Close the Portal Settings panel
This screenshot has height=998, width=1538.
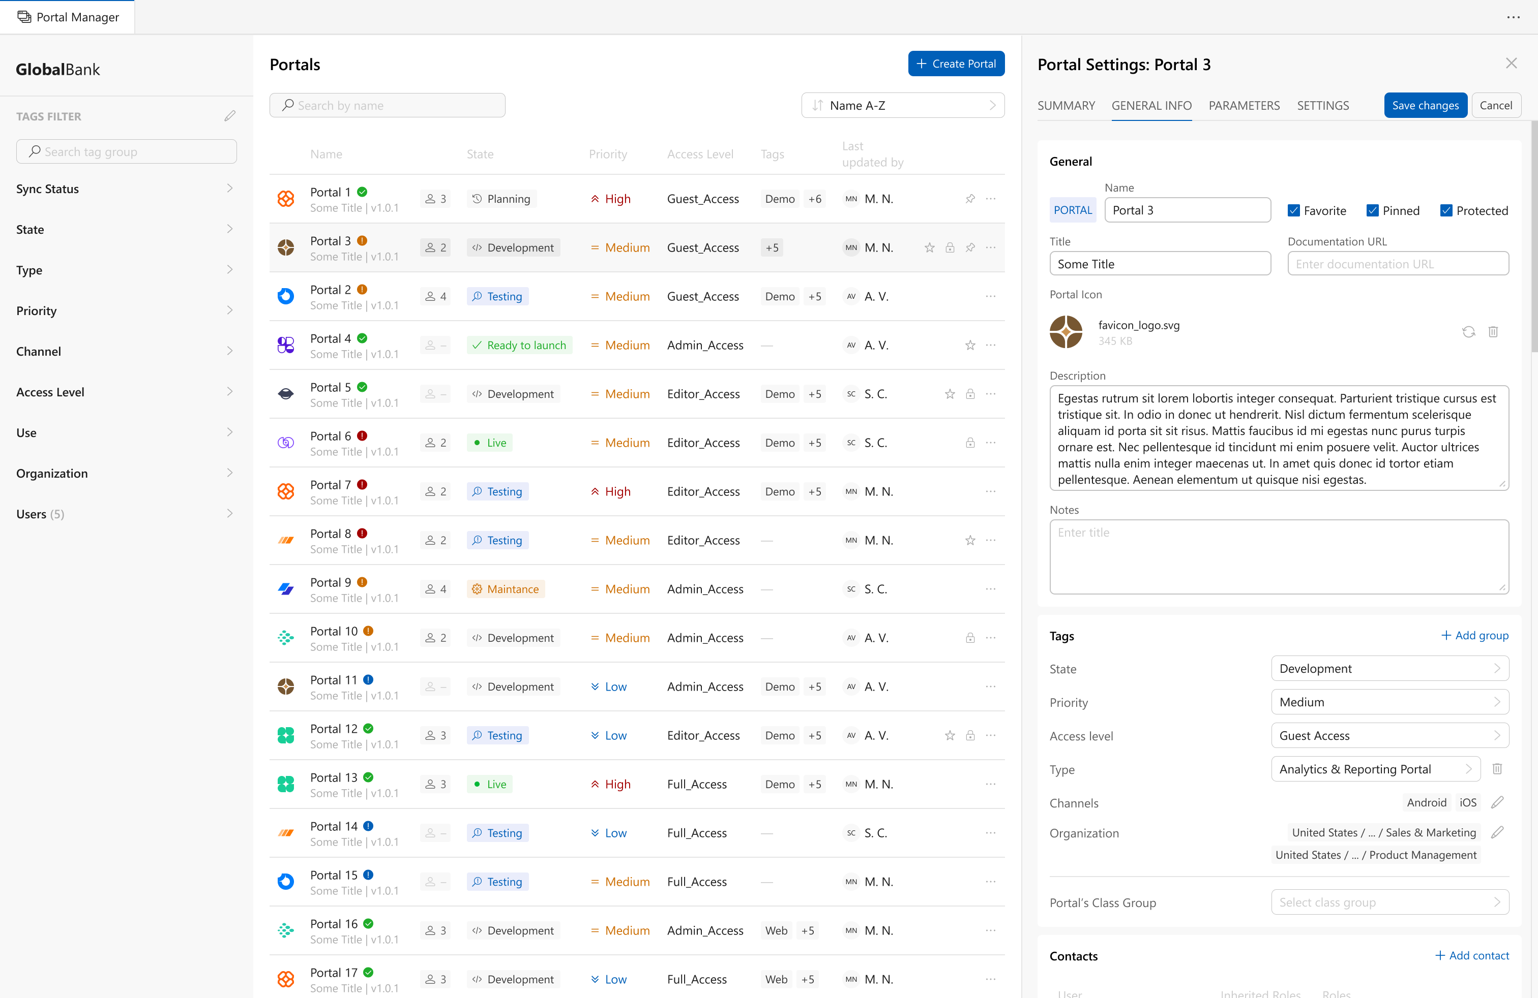(1512, 63)
